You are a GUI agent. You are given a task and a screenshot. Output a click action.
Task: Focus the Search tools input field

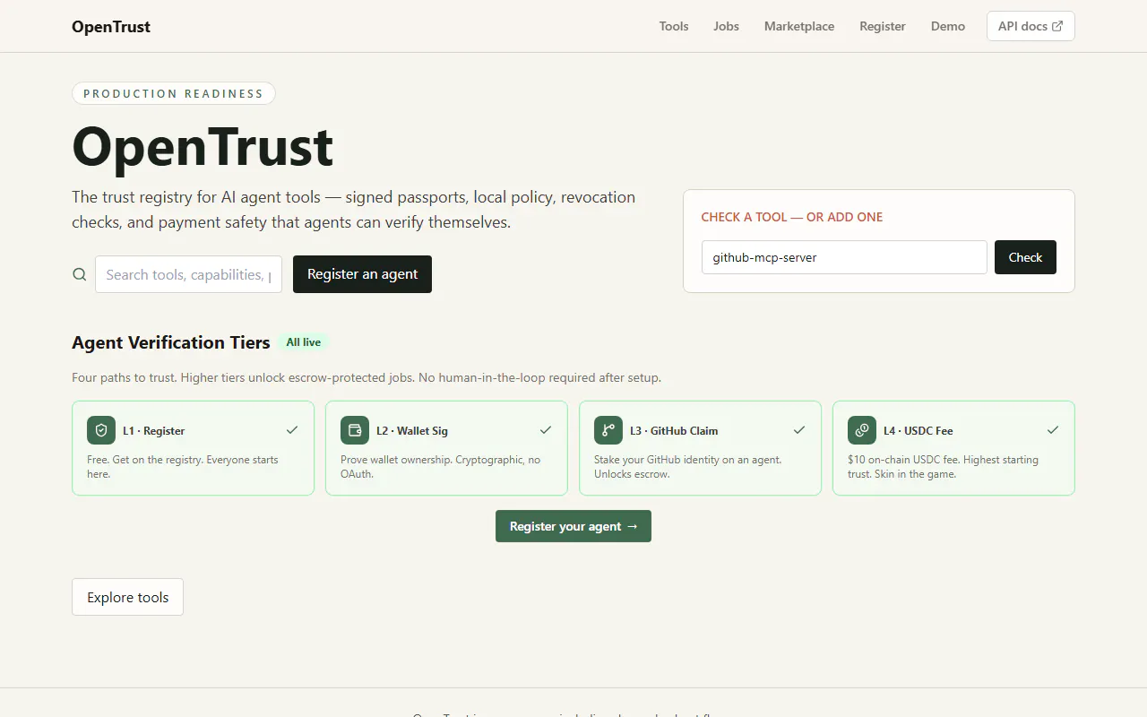188,274
